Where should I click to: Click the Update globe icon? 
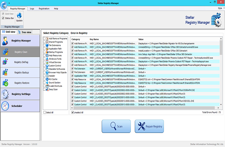tap(19, 15)
